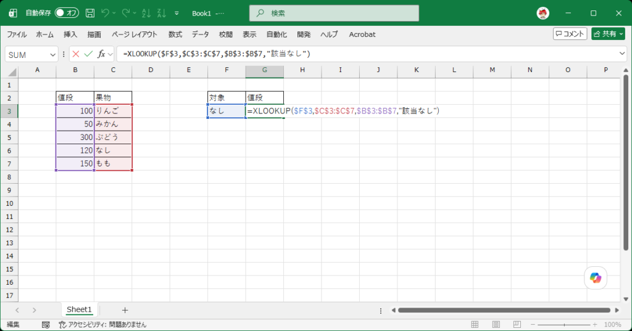Open the 開発 ribbon tab
This screenshot has width=632, height=331.
coord(304,35)
